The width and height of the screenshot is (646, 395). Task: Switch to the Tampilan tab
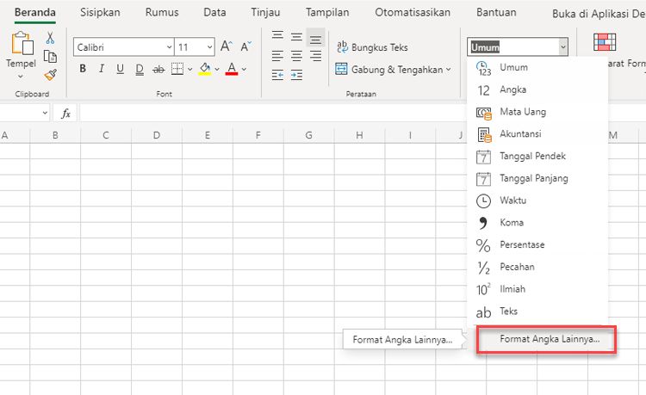(327, 13)
